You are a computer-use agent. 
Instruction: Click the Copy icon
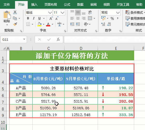click(15, 18)
